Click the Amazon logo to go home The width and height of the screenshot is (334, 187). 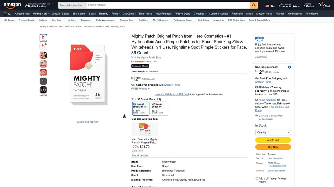(x=12, y=5)
